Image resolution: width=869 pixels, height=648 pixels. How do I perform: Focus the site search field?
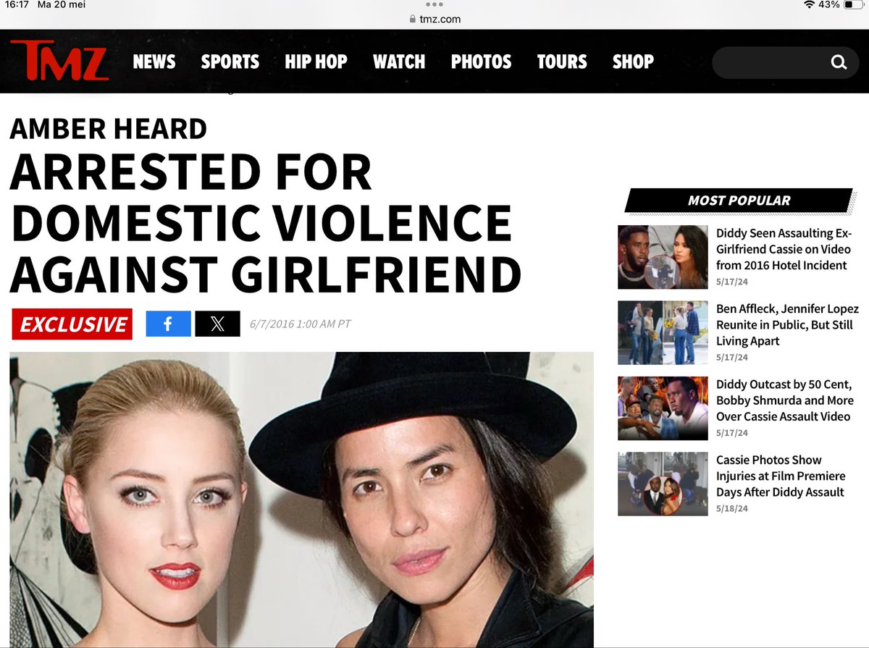click(x=786, y=62)
